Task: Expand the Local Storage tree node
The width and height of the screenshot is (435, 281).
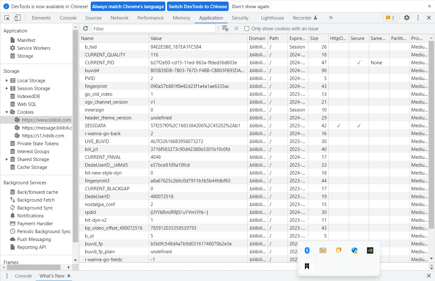Action: (7, 81)
